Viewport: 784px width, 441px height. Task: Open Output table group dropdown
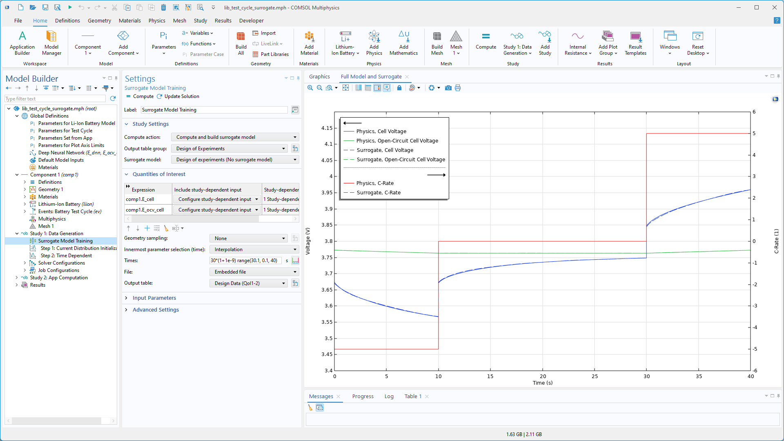pyautogui.click(x=229, y=149)
